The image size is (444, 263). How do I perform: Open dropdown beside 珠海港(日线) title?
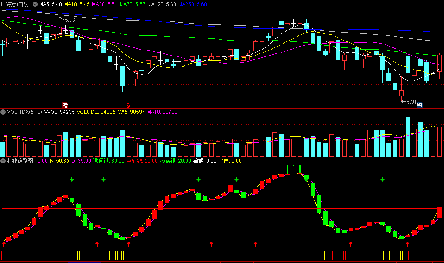(35, 4)
